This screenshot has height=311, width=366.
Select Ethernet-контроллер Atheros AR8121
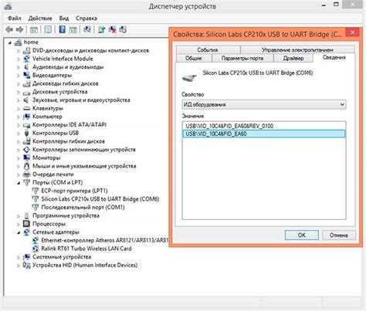coord(104,240)
